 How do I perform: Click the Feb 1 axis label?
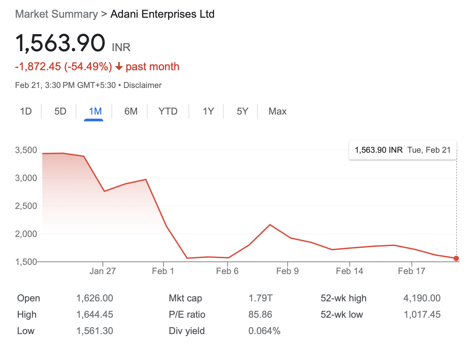tap(163, 271)
